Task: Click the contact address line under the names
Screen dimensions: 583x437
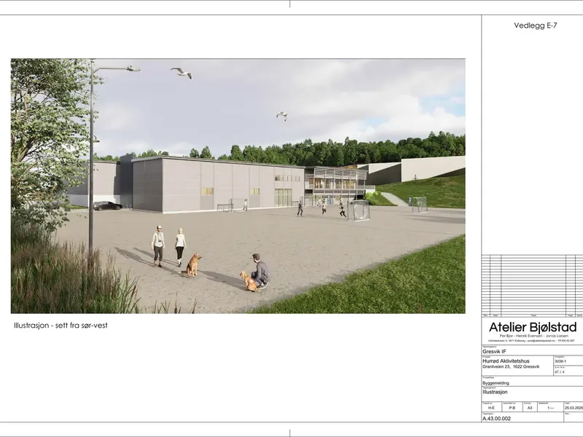Action: click(x=531, y=340)
